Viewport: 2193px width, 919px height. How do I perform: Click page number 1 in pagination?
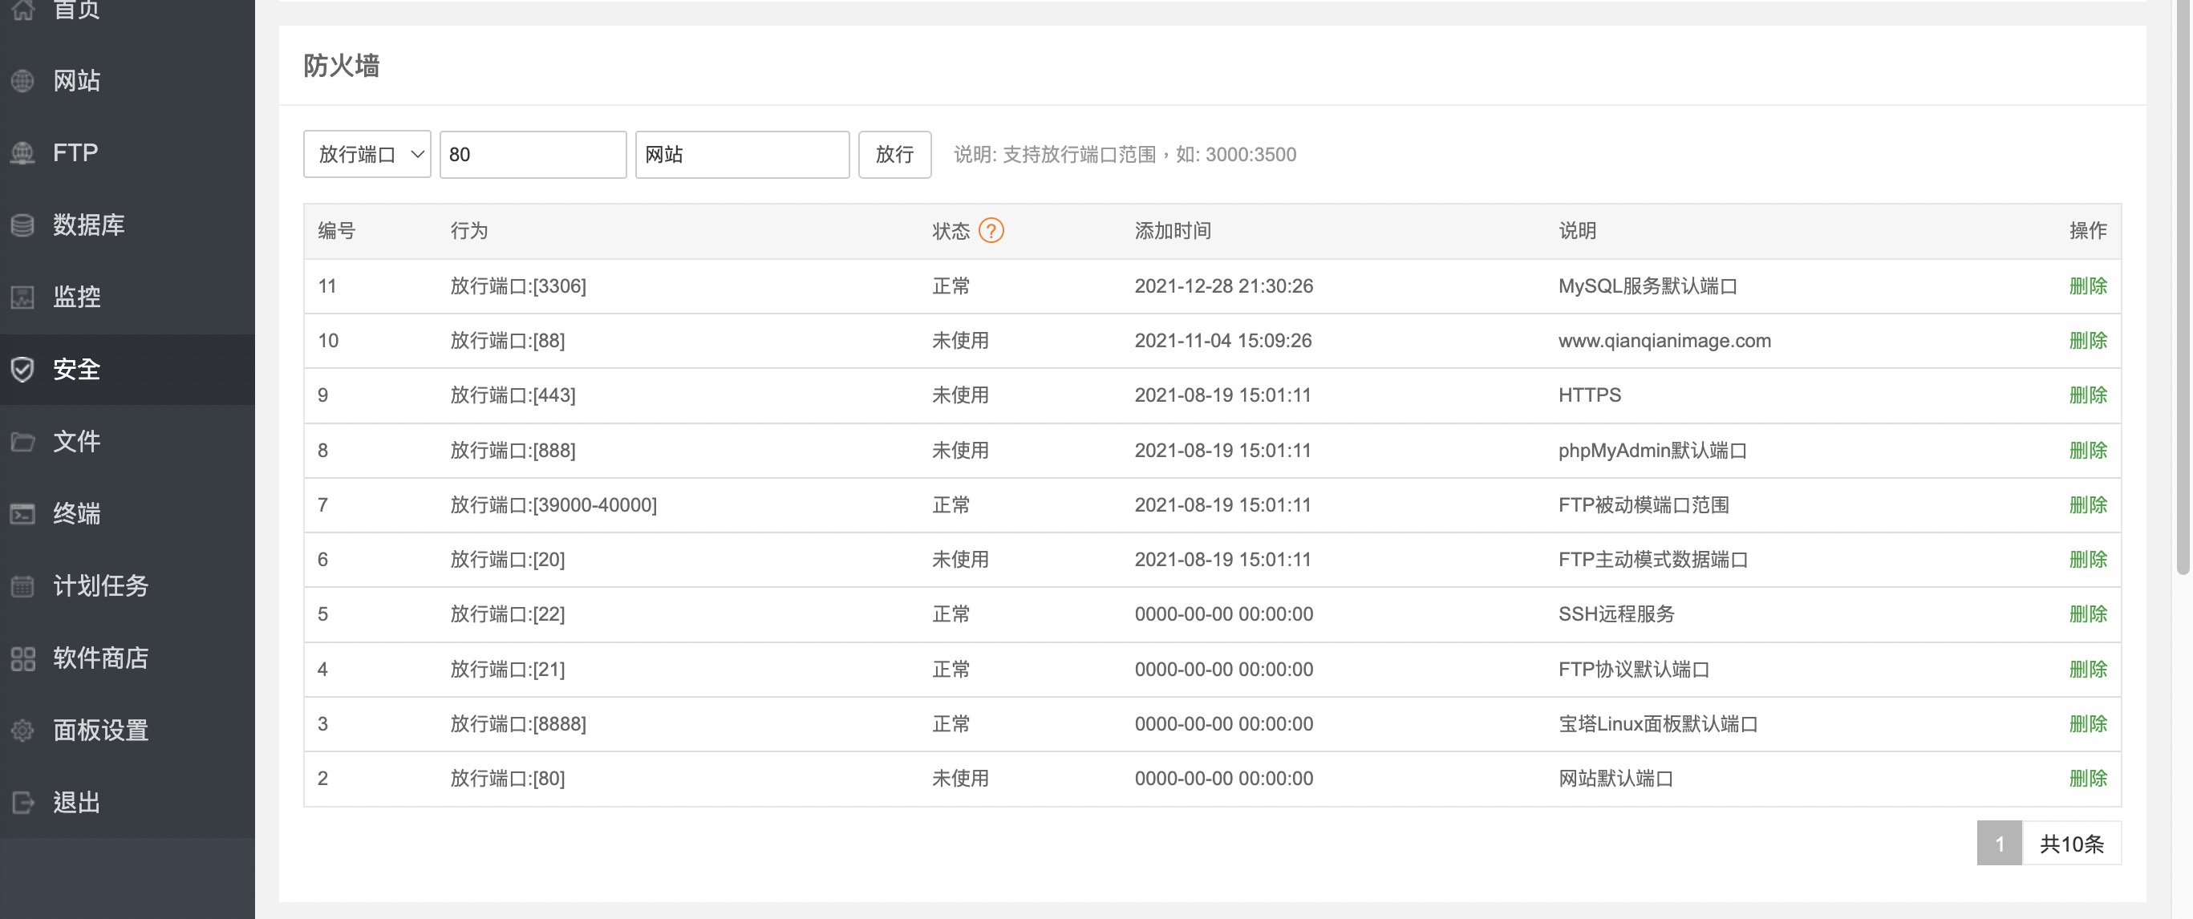point(1999,844)
